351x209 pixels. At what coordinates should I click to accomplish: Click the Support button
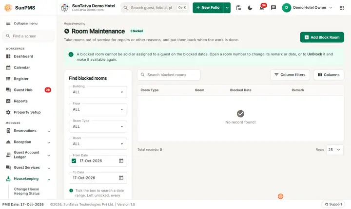pos(333,204)
